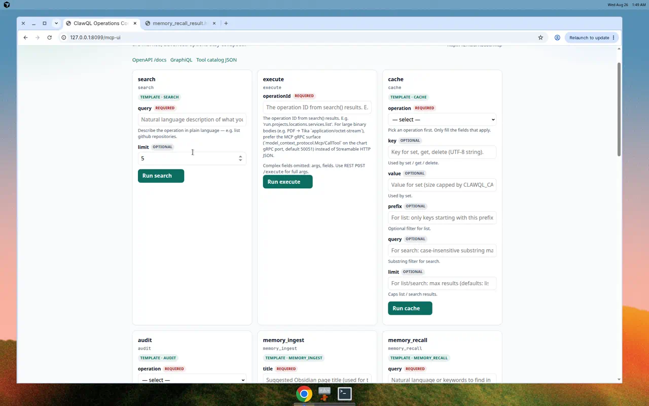
Task: Click the site info icon in address bar
Action: point(64,38)
